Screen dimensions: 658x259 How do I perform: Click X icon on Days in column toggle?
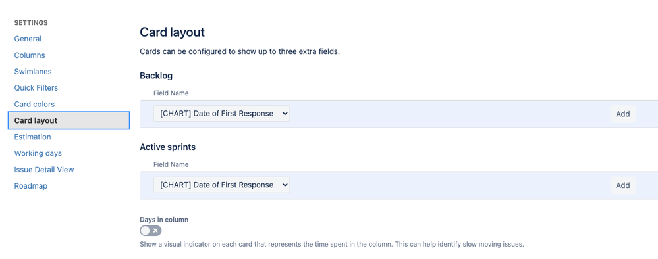click(155, 231)
